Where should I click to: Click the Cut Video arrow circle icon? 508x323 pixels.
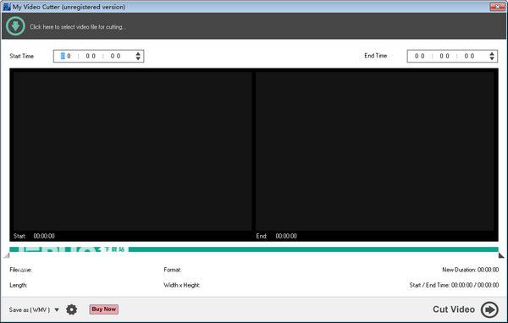[489, 309]
